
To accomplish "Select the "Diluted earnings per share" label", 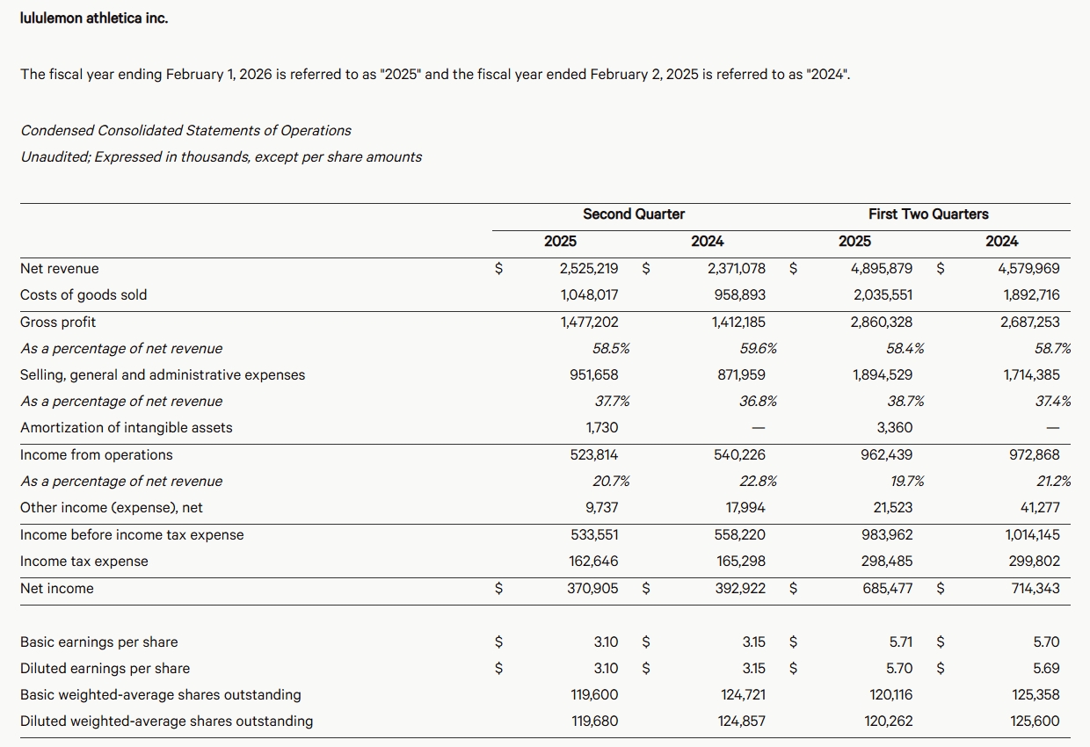I will 105,669.
